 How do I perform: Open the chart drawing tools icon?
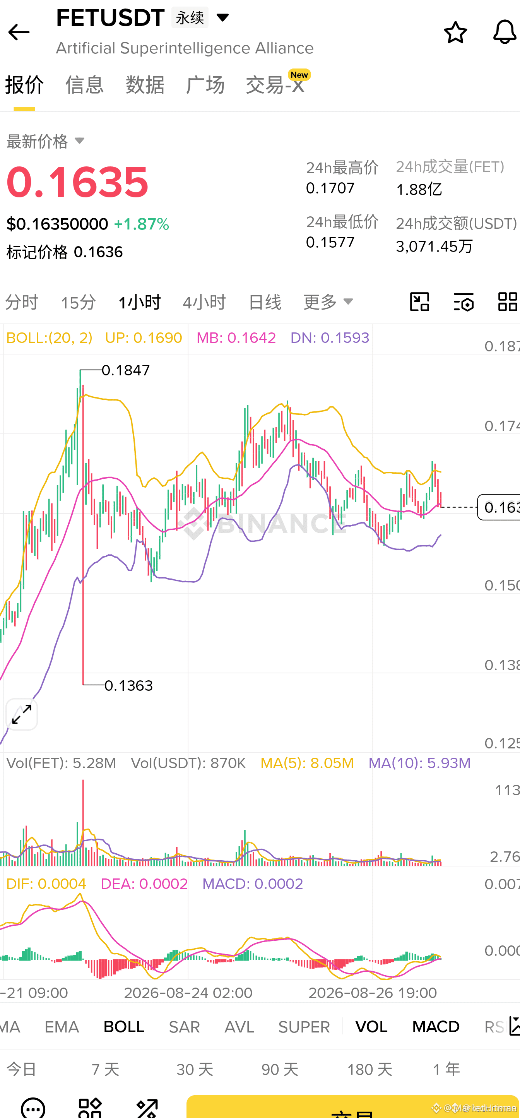point(420,301)
